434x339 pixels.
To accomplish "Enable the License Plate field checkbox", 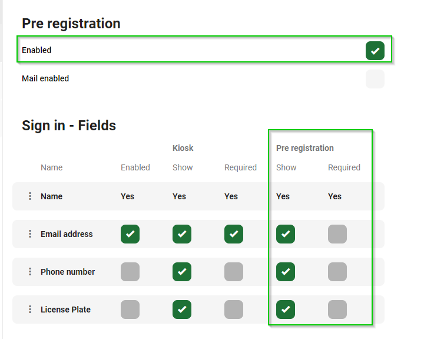I will coord(130,310).
